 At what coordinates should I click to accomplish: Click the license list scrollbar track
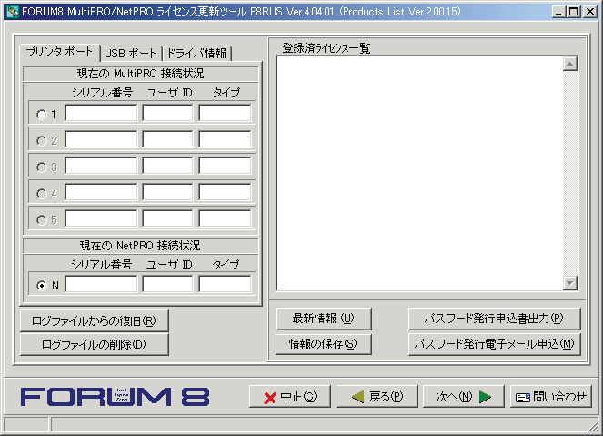570,174
